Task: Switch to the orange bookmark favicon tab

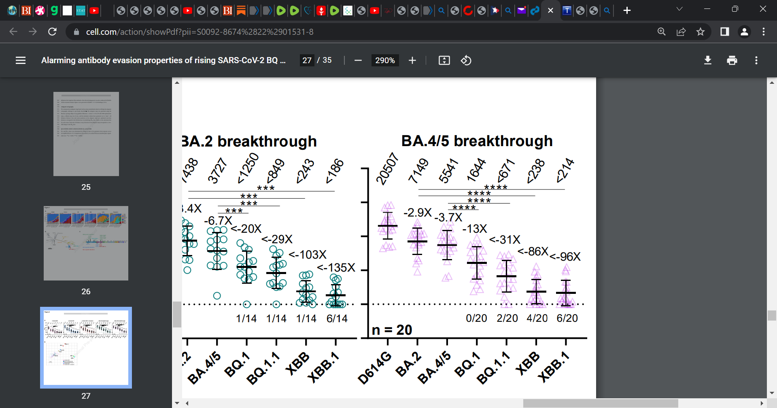Action: (241, 11)
